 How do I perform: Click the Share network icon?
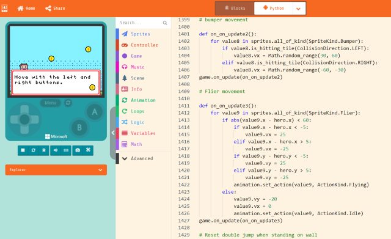(48, 8)
